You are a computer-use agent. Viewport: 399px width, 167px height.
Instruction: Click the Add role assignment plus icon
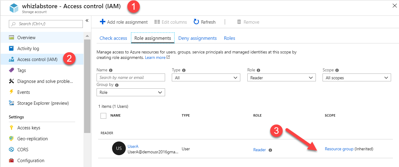tap(102, 22)
